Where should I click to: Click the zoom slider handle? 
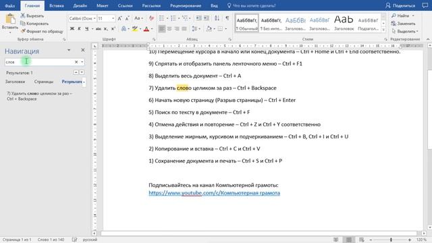click(x=391, y=240)
